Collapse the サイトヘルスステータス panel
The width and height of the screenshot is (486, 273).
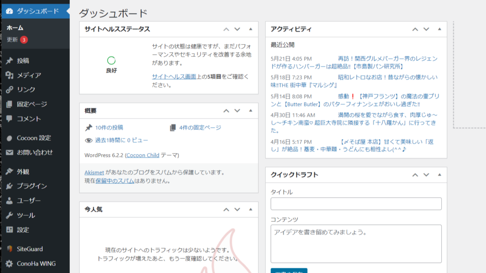251,29
